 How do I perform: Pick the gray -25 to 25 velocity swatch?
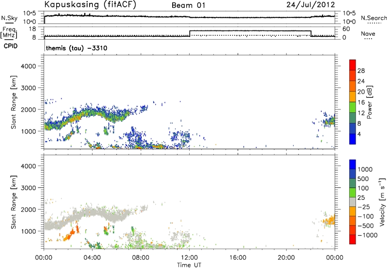point(353,202)
